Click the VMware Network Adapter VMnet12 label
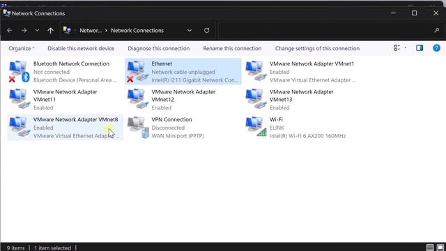This screenshot has width=446, height=251. click(x=183, y=96)
